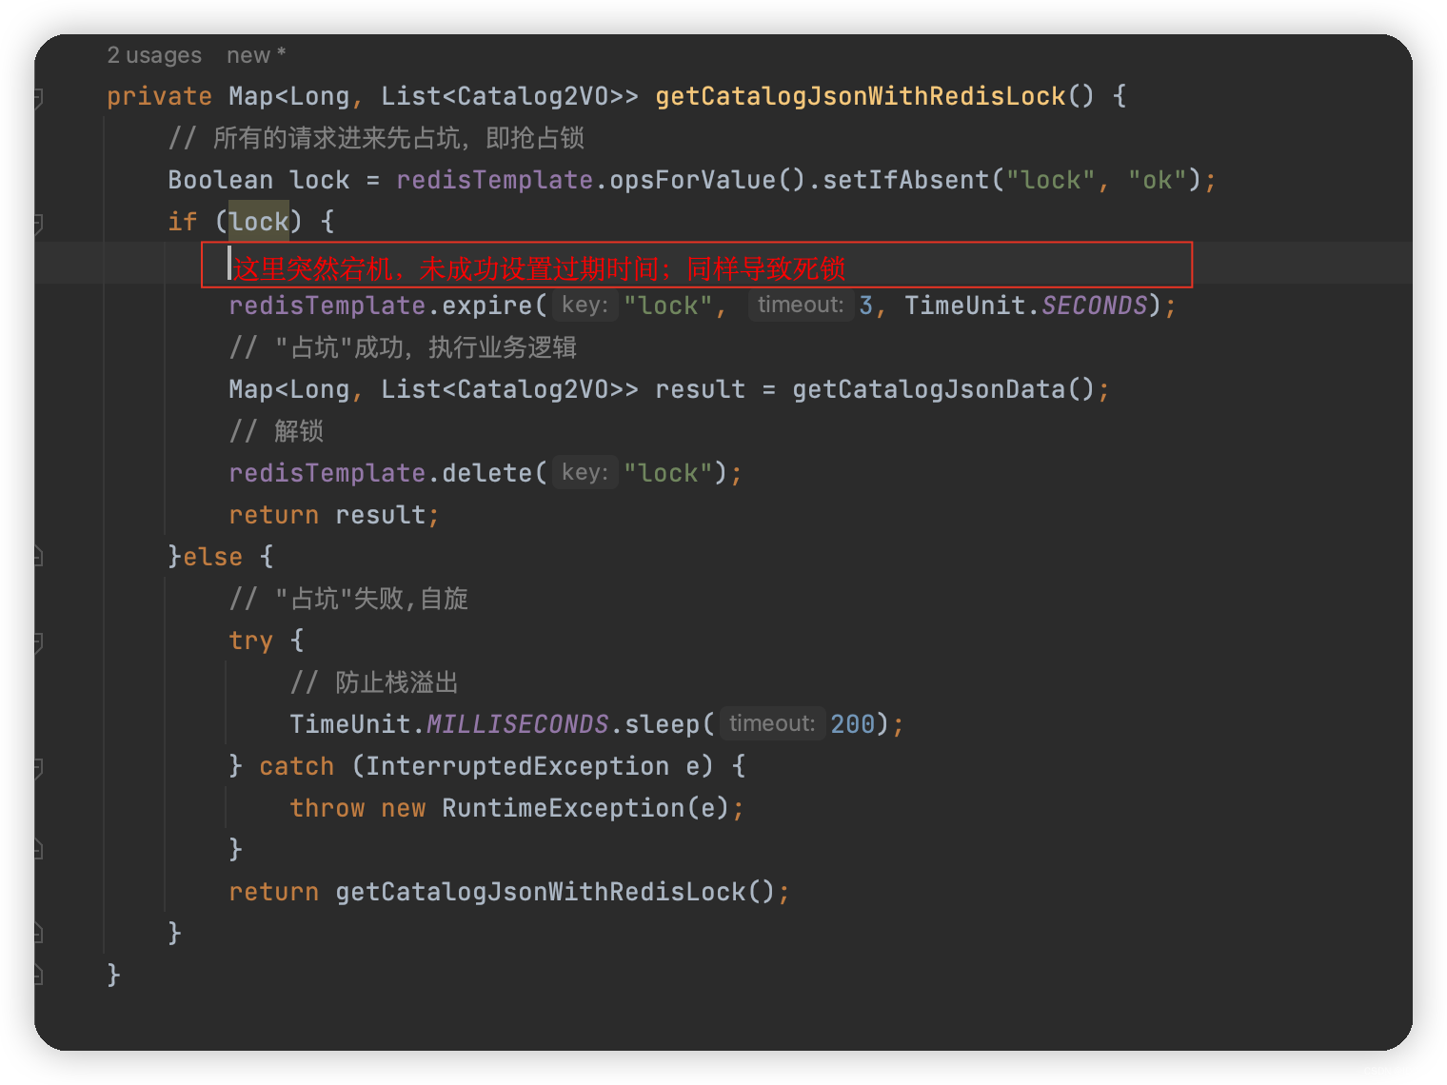This screenshot has width=1447, height=1085.
Task: Click the comment 所有的请求进来先占坑
Action: tap(376, 138)
